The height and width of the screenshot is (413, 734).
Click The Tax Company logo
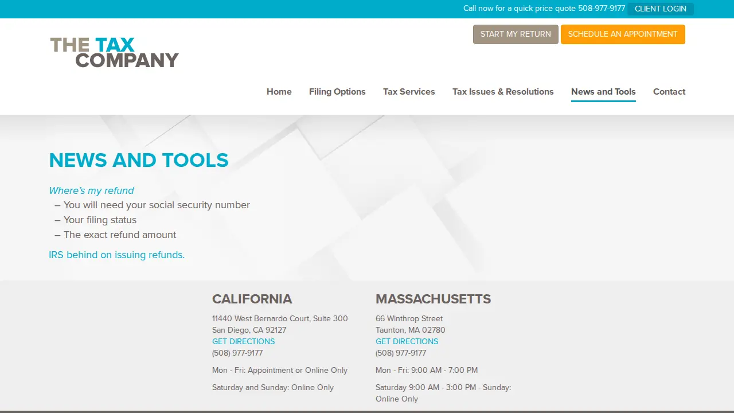pos(115,53)
